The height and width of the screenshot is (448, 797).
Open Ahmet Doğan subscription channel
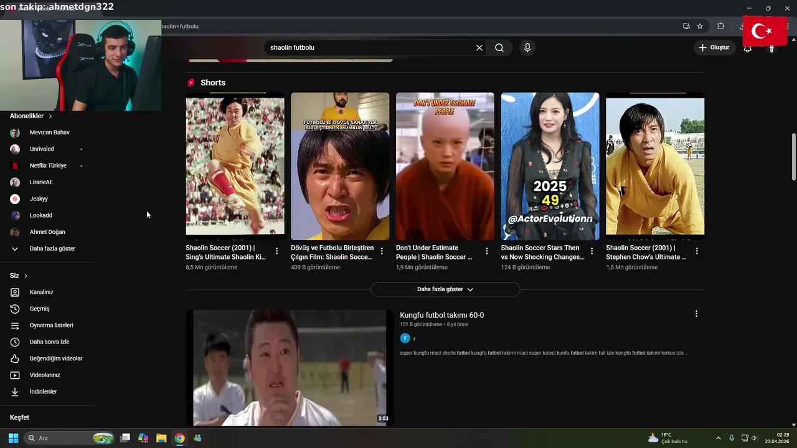tap(47, 232)
